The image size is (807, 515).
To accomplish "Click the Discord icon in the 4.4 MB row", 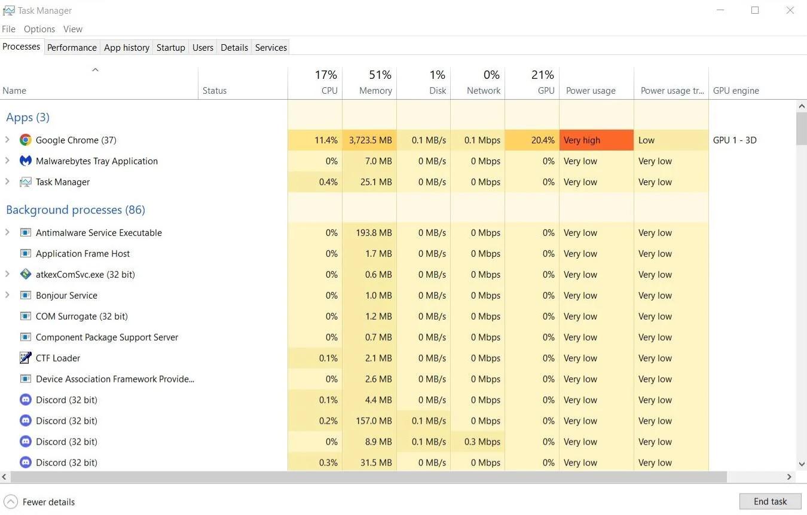I will tap(25, 400).
